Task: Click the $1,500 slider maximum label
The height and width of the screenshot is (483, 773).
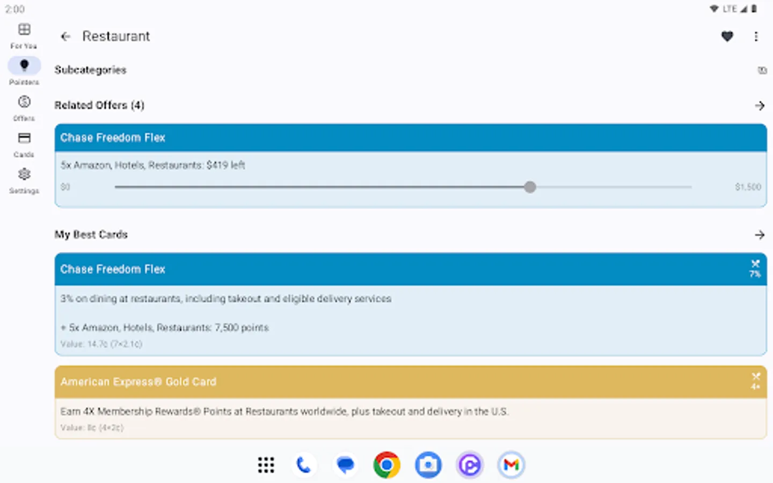Action: (x=748, y=187)
